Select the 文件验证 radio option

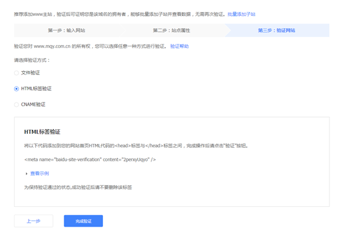[17, 73]
